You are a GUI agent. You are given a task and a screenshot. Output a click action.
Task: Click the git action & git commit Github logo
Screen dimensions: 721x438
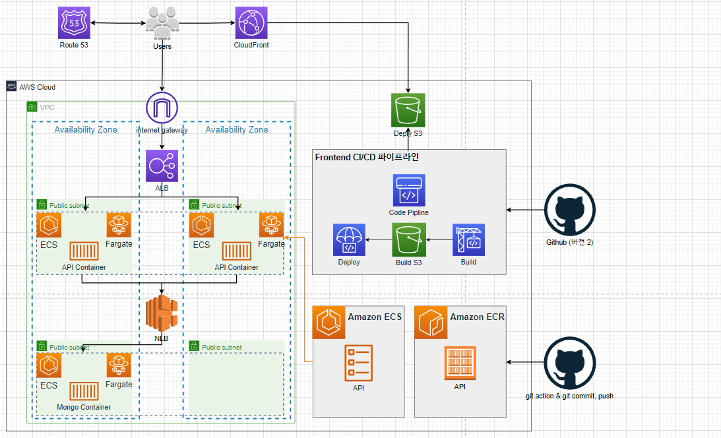pos(570,363)
